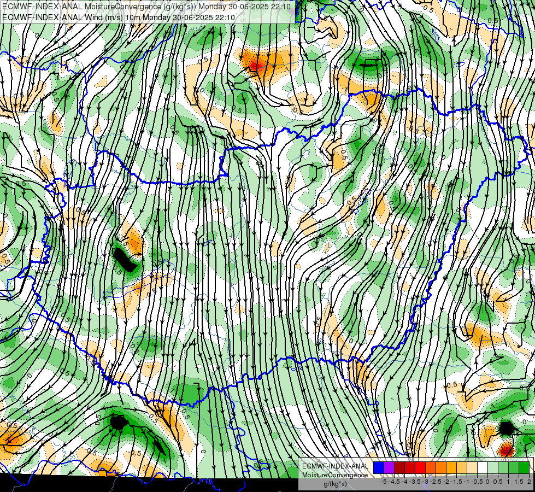
Task: Select the white legend swatch between -0.5 and 0
Action: coord(483,467)
